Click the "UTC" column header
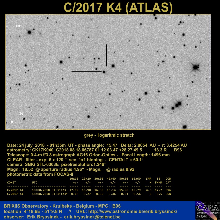Image resolution: width=220 pixels, height=220 pixels. 35,183
